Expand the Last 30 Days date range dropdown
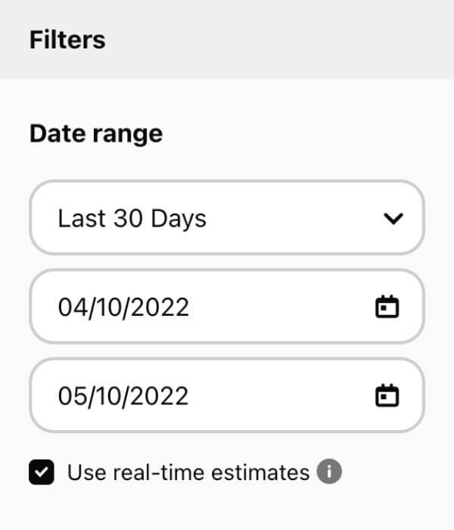Viewport: 454px width, 530px height. 227,217
